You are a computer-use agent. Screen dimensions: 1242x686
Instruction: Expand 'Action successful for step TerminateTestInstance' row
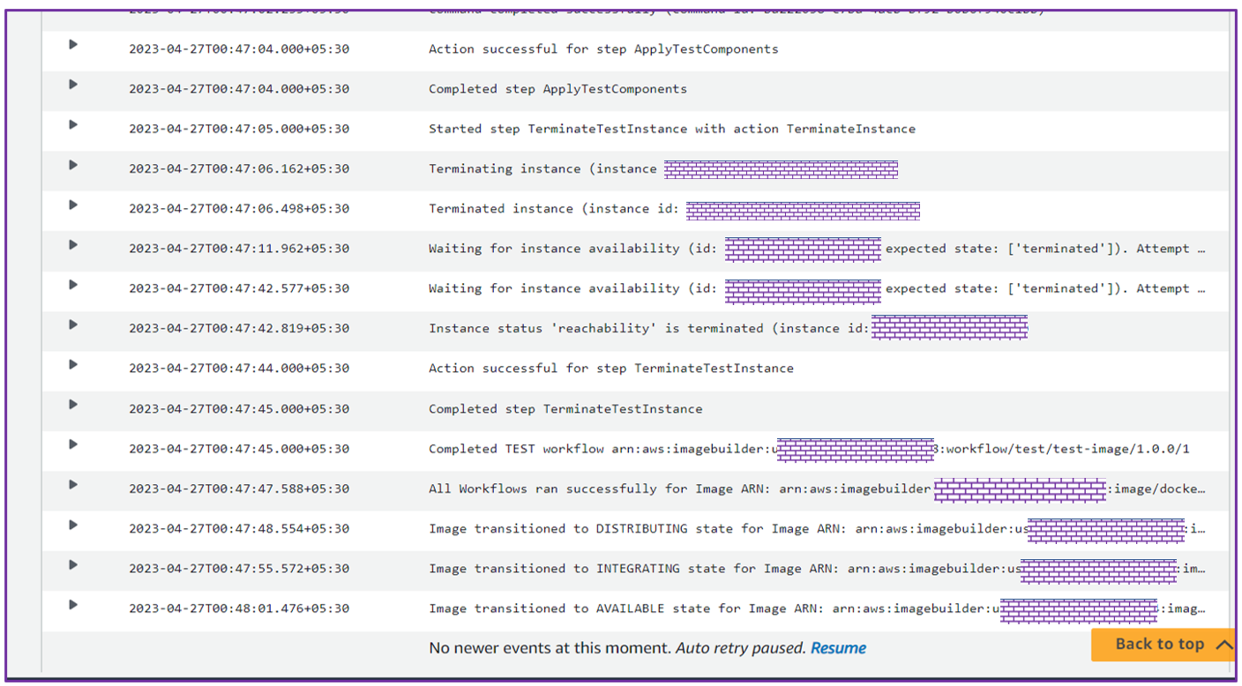[73, 364]
